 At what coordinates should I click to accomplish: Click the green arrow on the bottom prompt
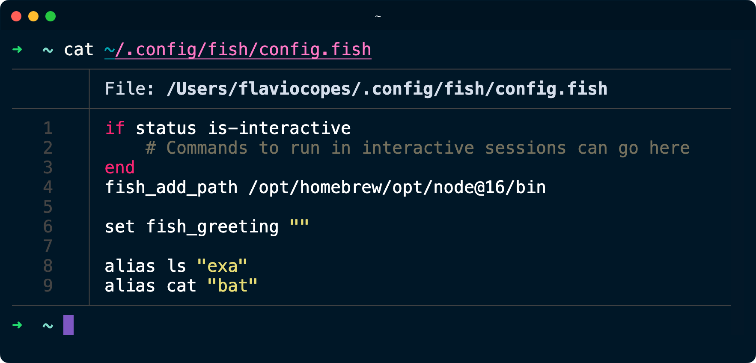tap(17, 325)
